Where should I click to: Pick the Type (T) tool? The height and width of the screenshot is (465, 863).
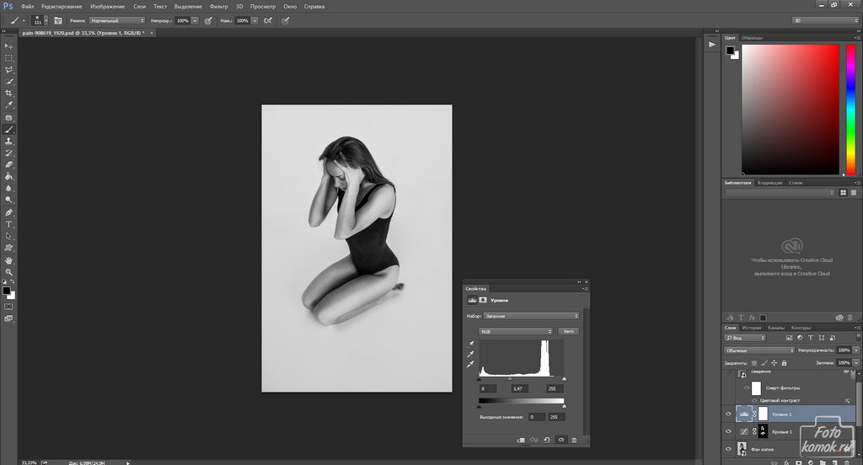(x=8, y=225)
